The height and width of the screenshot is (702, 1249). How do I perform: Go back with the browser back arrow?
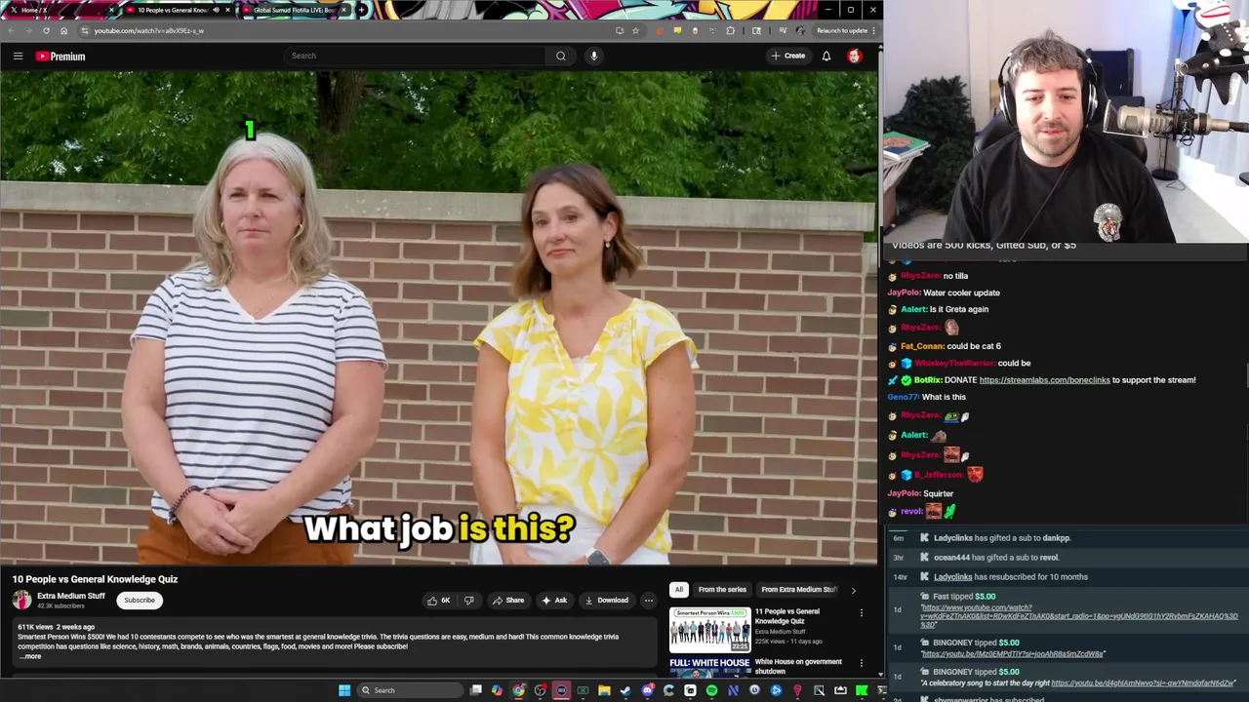11,30
